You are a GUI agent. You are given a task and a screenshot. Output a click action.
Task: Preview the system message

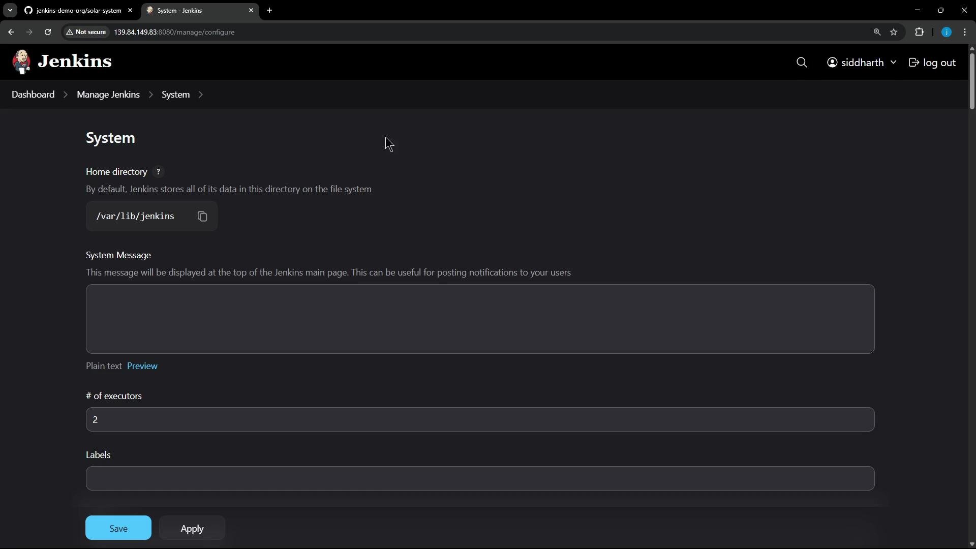click(x=142, y=366)
